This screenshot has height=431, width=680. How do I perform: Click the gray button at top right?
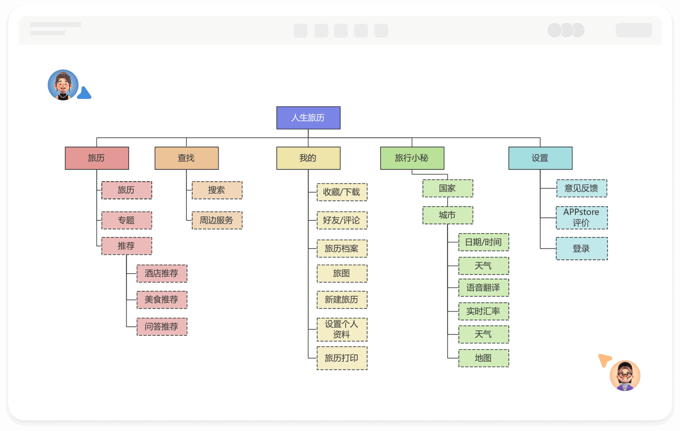[634, 30]
